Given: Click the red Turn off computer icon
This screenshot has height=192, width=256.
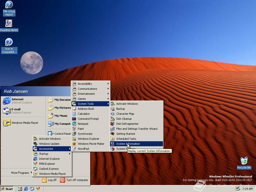Looking at the screenshot, I should click(62, 180).
